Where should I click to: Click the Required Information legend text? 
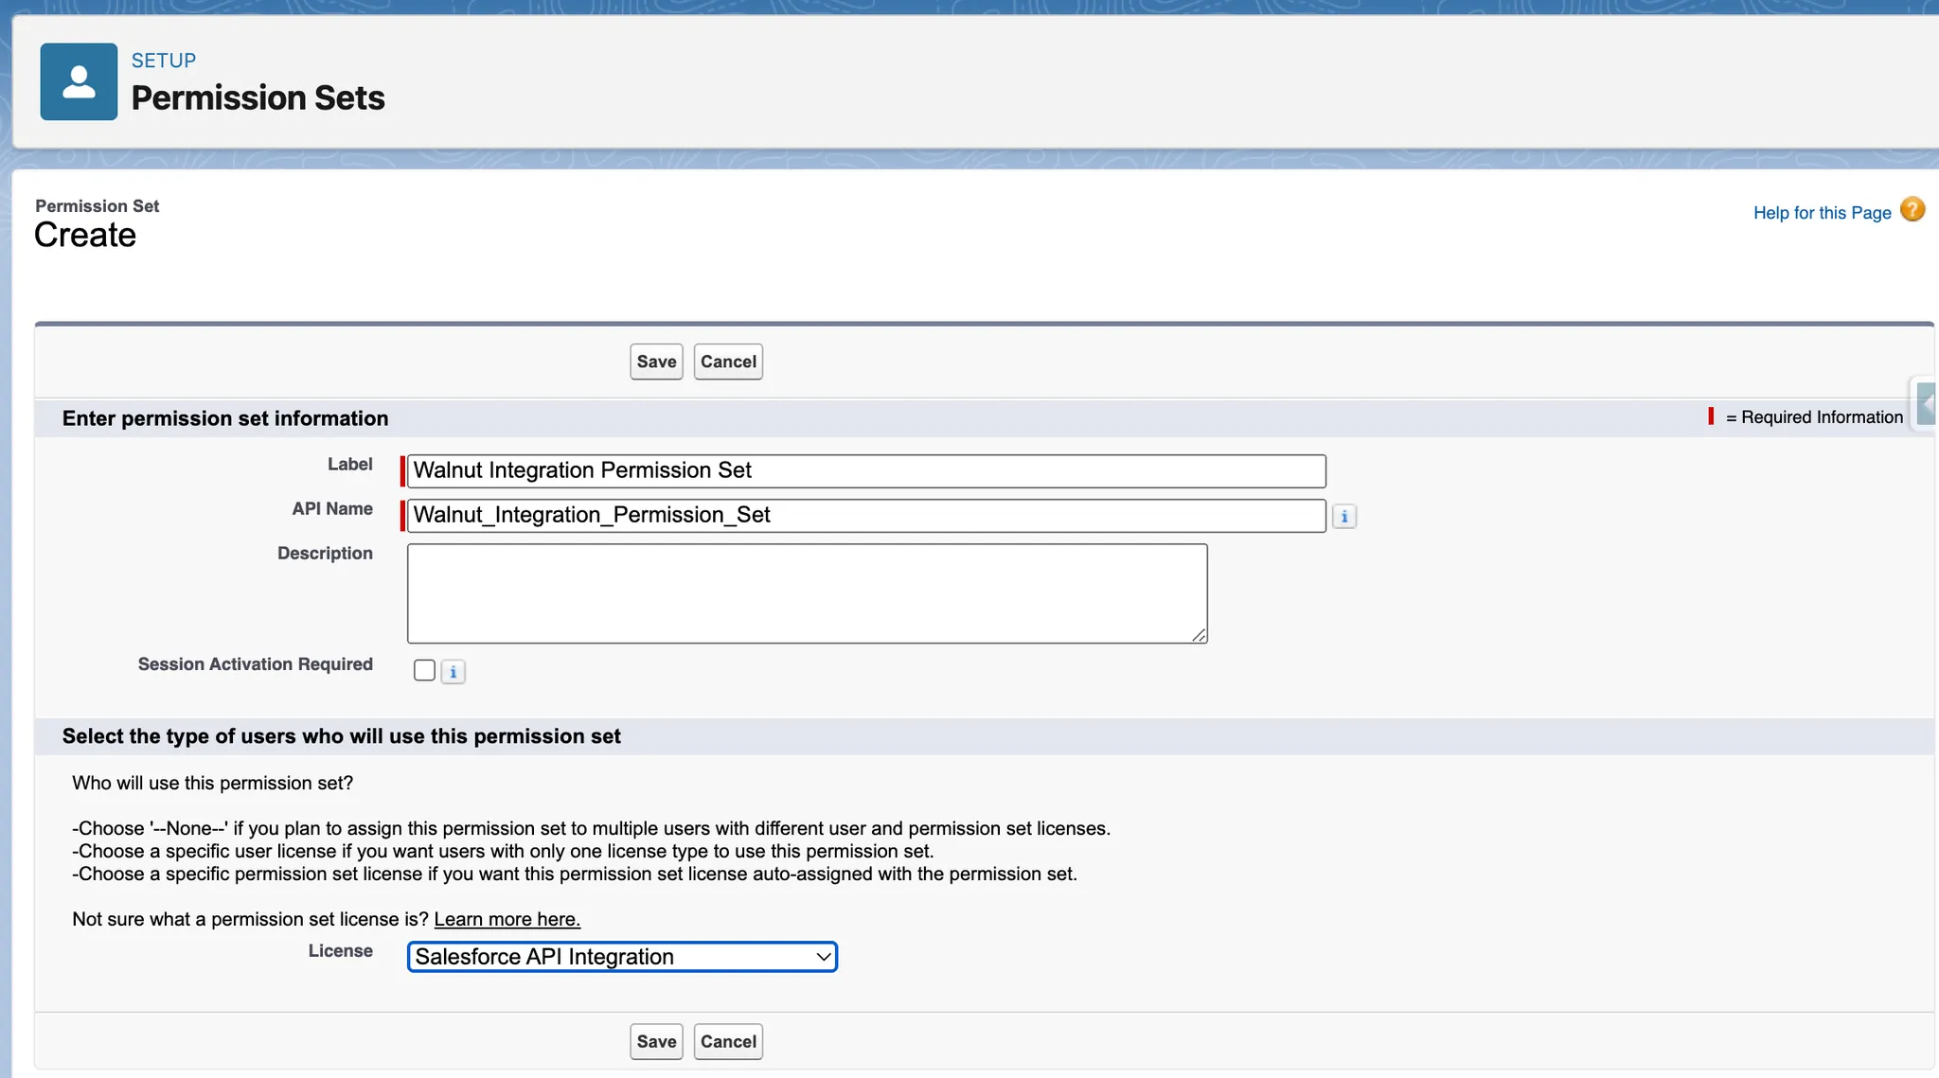[x=1814, y=417]
